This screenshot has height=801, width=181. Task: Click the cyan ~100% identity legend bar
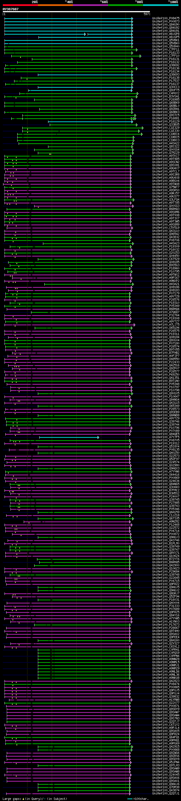(161, 5)
